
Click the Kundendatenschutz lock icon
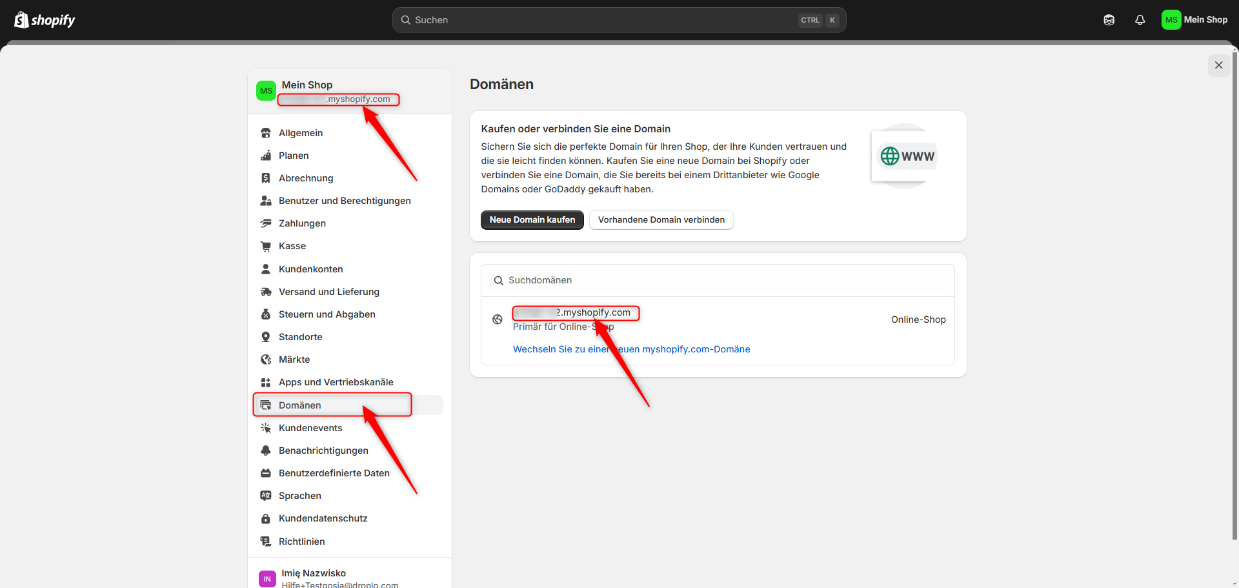265,518
